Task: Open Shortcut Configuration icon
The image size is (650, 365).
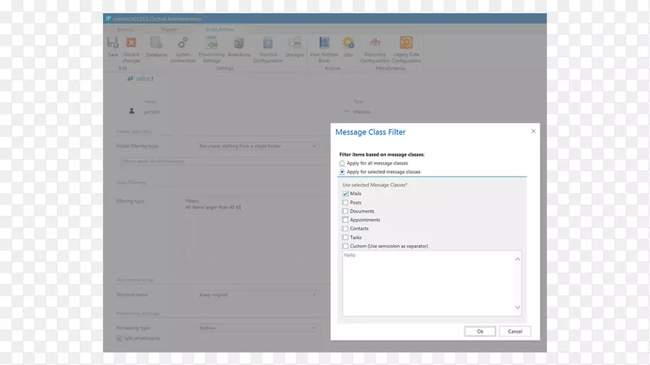Action: tap(268, 42)
